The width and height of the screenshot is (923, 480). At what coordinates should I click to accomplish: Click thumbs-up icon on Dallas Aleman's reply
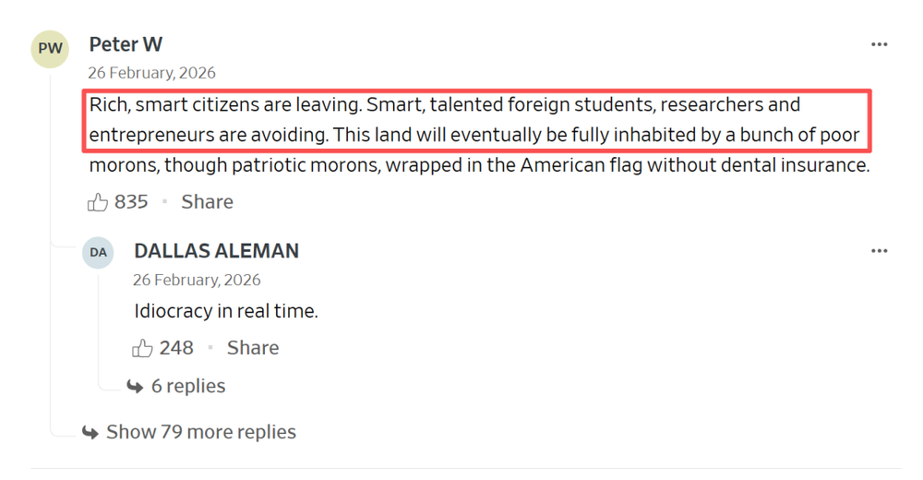point(143,348)
